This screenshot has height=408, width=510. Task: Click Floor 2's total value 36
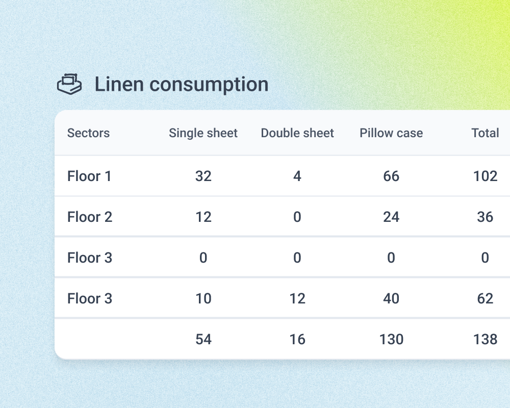pos(485,217)
